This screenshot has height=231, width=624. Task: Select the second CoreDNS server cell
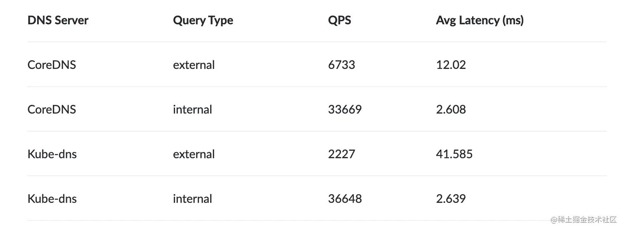coord(52,109)
